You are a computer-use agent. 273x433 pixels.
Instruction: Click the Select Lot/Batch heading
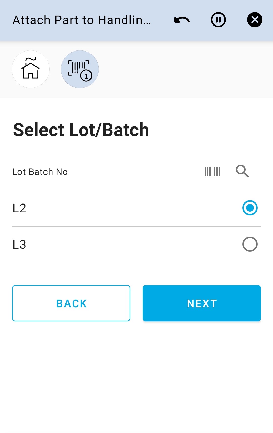pos(81,130)
